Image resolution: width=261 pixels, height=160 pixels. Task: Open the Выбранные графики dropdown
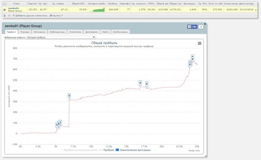[x=61, y=37]
